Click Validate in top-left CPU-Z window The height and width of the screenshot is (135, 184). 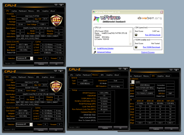tap(41, 64)
